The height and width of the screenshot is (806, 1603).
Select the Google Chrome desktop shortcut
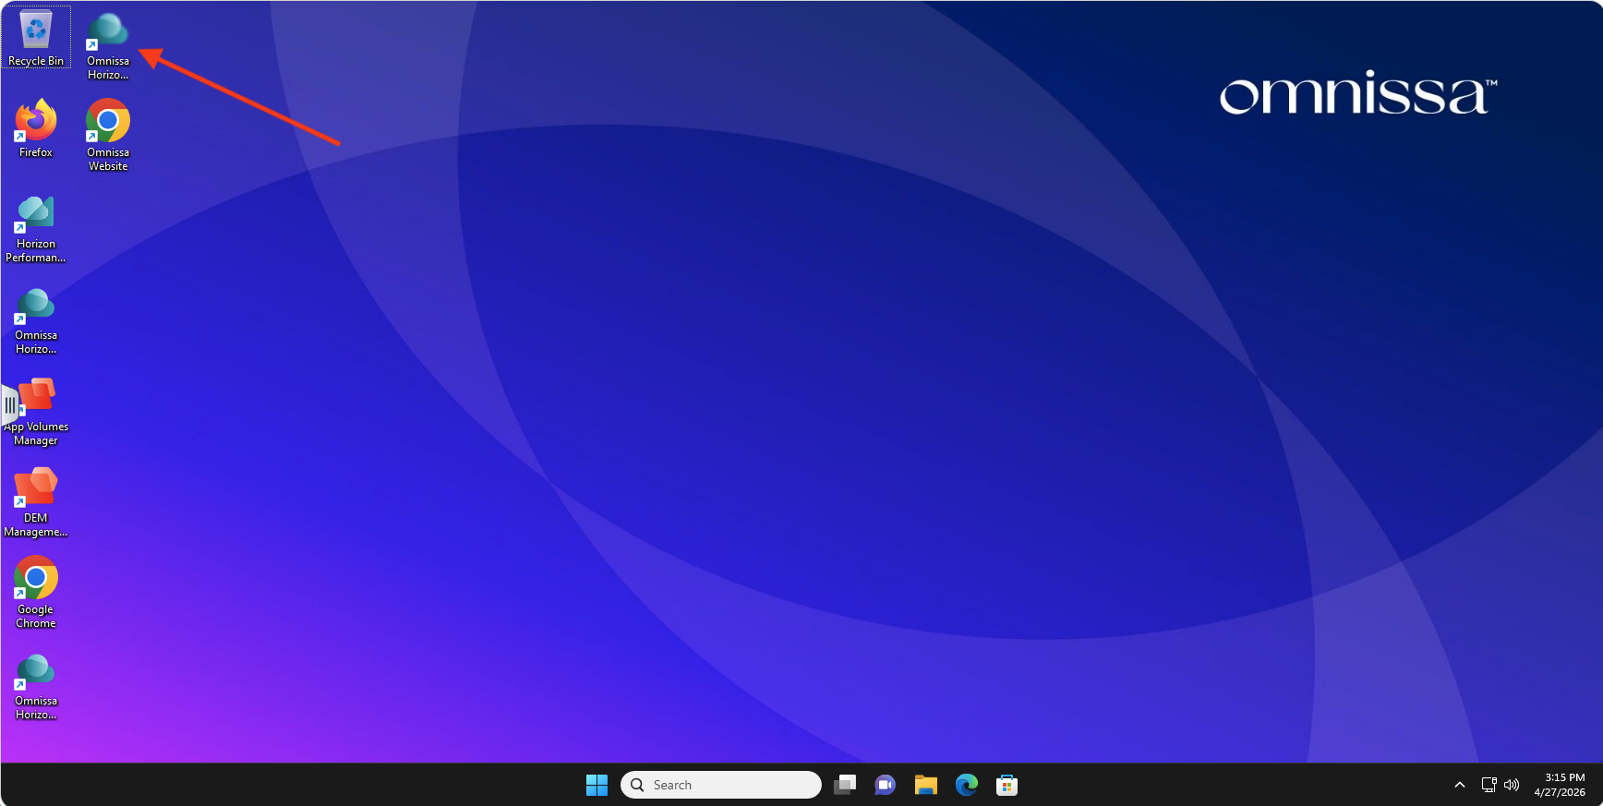(x=36, y=593)
